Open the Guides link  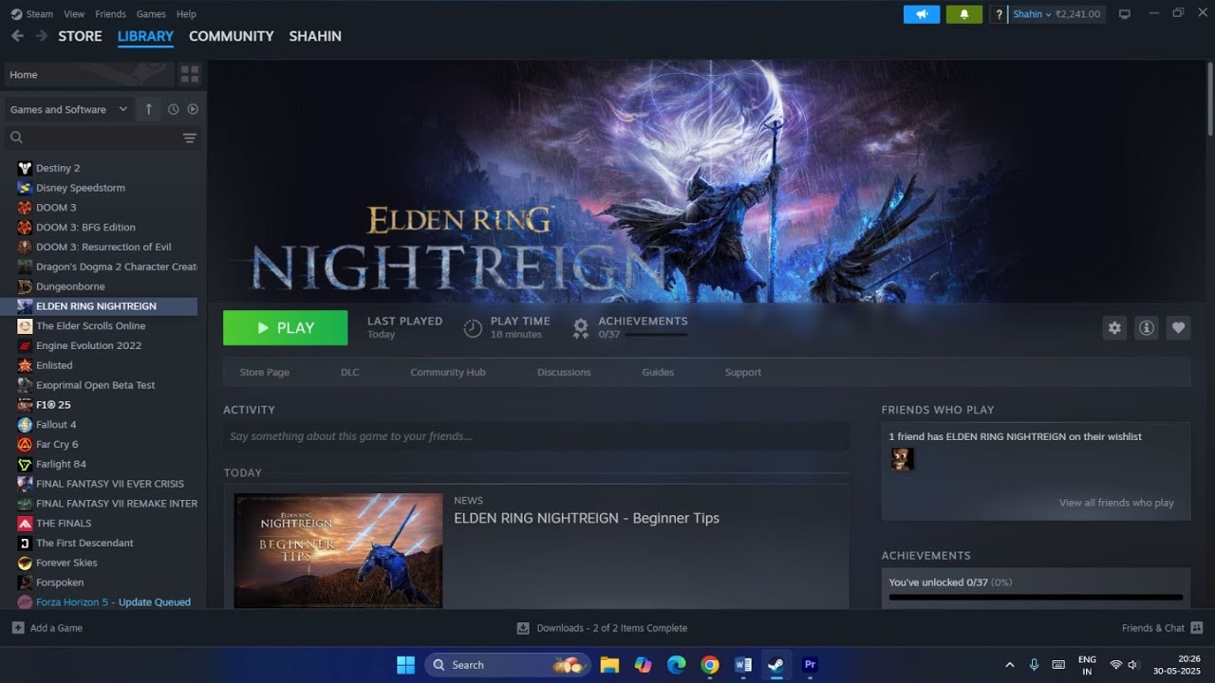tap(658, 373)
